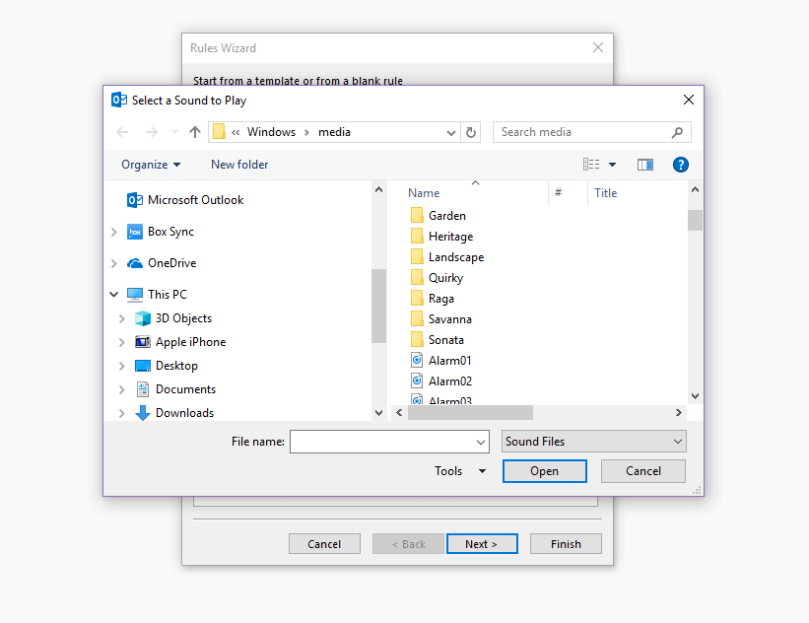Click the Alarm02 sound file icon
Viewport: 809px width, 623px height.
pos(417,381)
